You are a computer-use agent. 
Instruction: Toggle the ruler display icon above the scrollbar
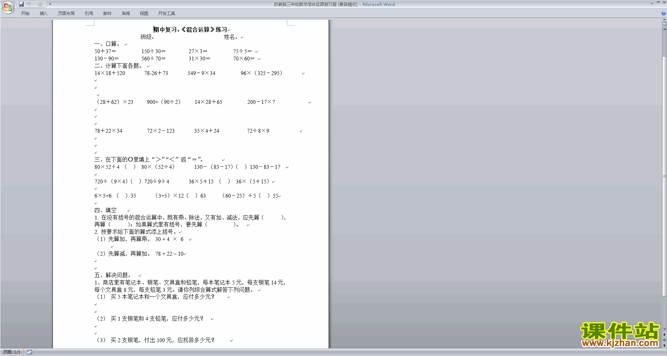(664, 23)
